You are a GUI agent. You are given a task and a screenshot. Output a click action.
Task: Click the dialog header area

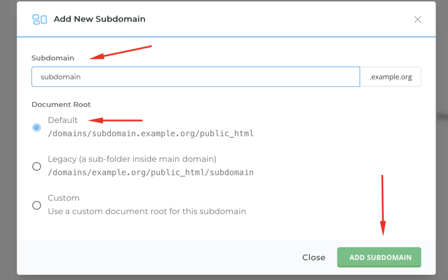point(219,19)
